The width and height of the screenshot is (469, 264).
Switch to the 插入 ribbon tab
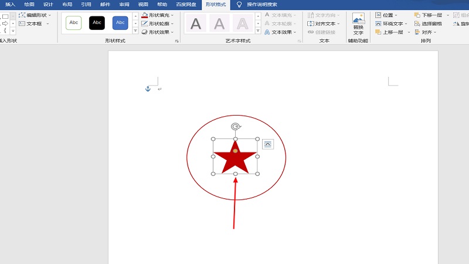coord(10,4)
